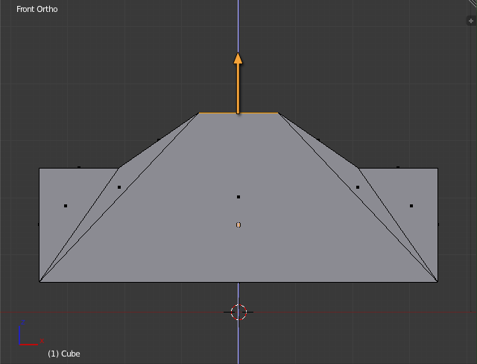Image resolution: width=477 pixels, height=364 pixels.
Task: Click the bottom-left corner vertex of mesh
Action: [40, 281]
